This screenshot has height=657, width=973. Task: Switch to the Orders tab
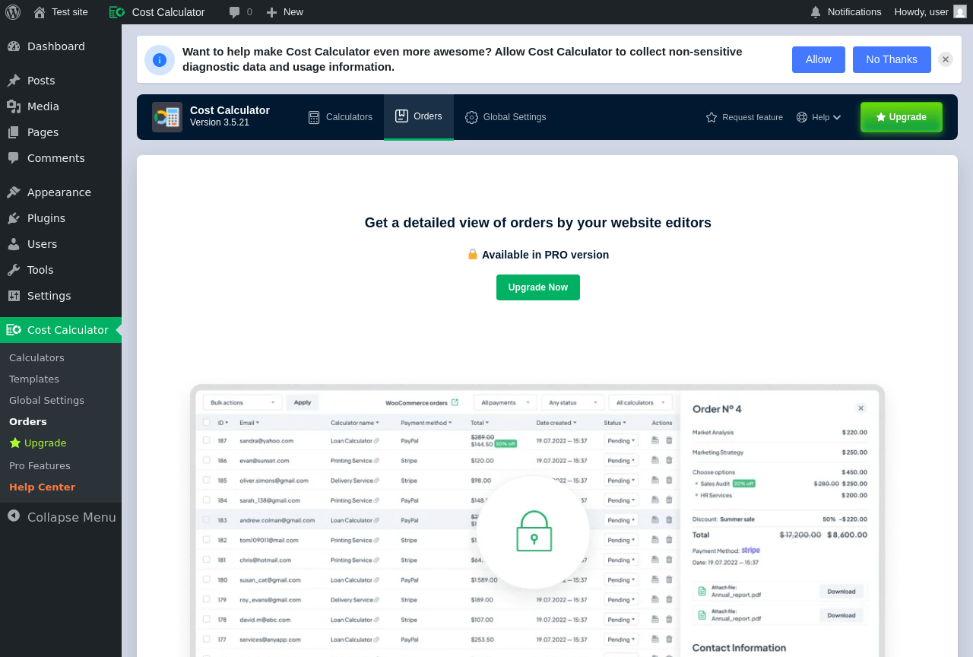(419, 117)
